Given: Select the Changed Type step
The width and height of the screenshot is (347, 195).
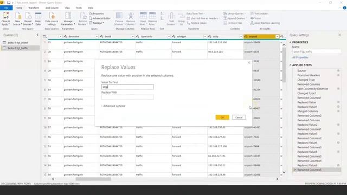Looking at the screenshot, I should click(306, 80).
